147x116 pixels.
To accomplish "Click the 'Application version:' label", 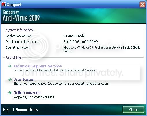I will click(x=19, y=36).
